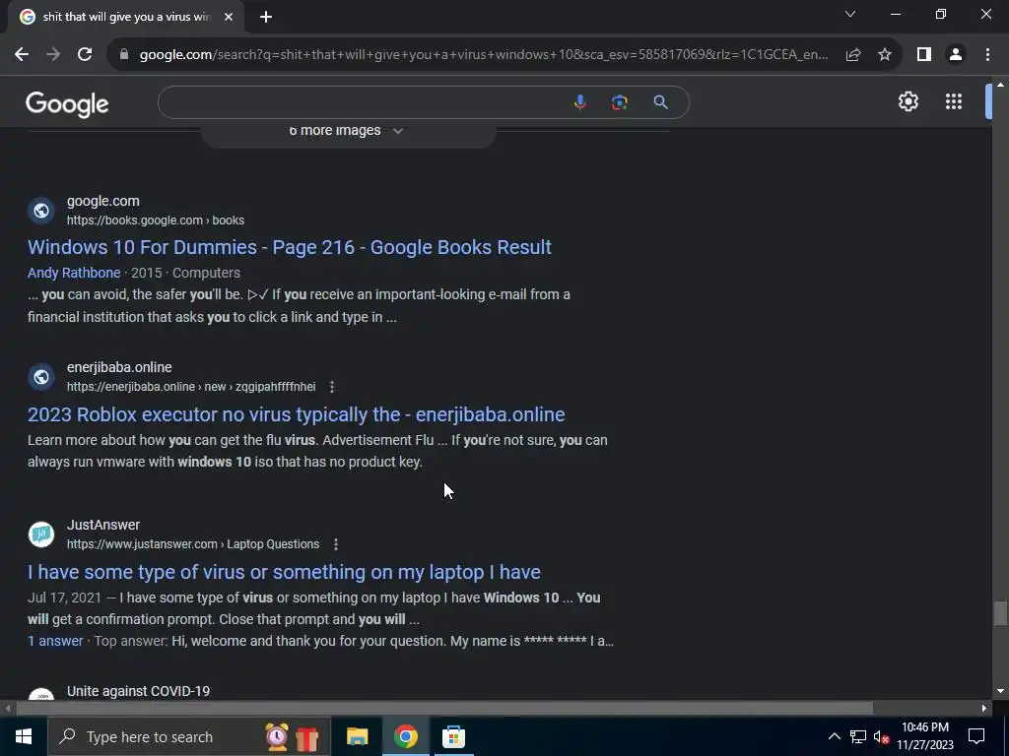Share this page using the share icon
Viewport: 1009px width, 756px height.
(853, 55)
